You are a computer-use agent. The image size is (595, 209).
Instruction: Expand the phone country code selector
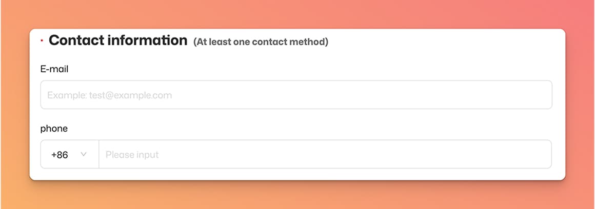(x=72, y=154)
